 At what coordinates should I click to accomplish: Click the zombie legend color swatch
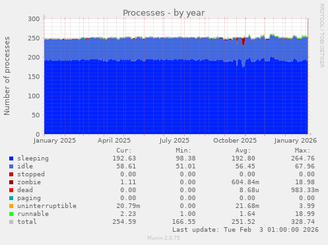coord(11,182)
